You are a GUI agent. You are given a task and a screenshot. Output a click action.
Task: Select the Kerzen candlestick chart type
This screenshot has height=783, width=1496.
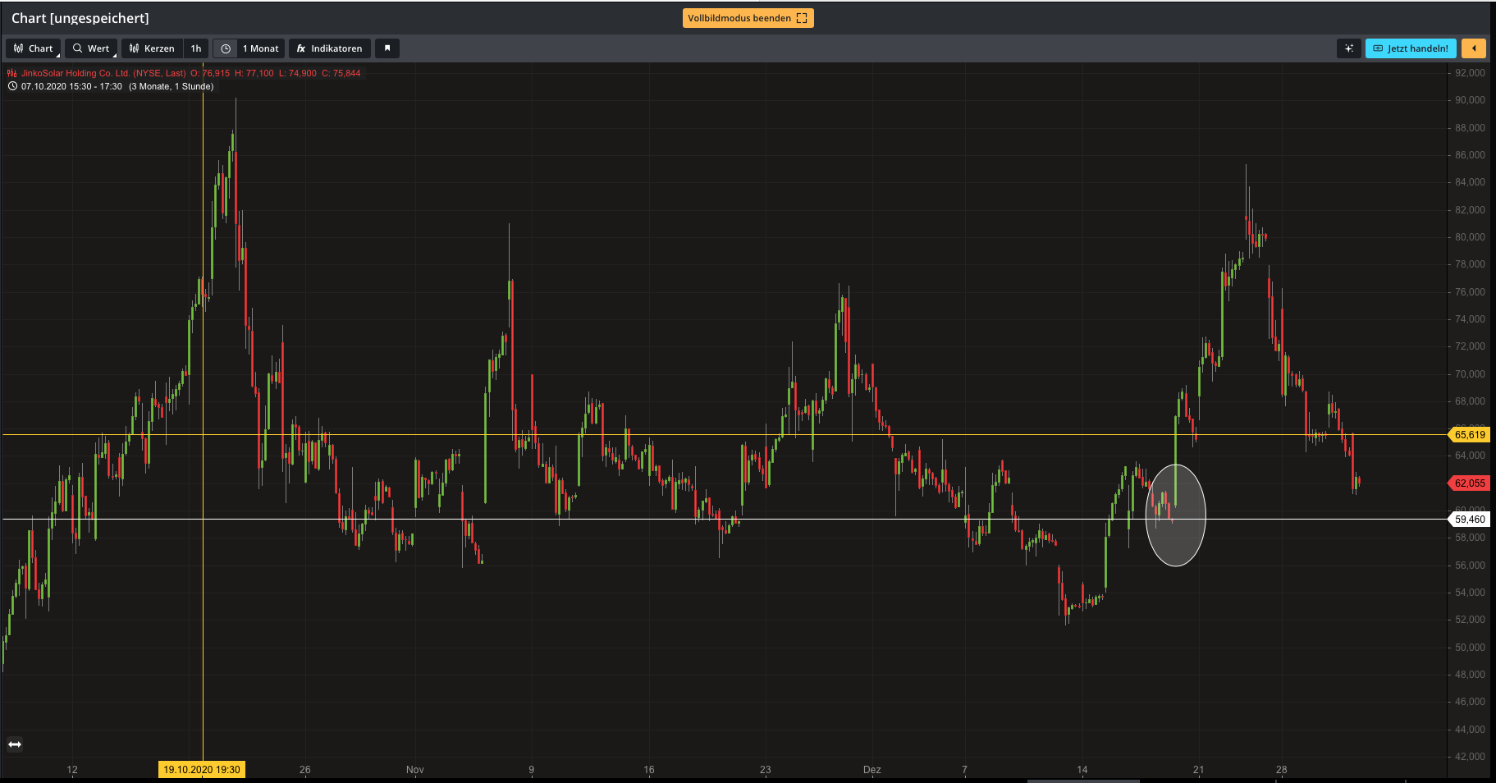152,48
